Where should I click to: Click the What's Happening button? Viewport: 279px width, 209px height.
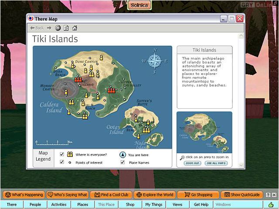coord(24,195)
